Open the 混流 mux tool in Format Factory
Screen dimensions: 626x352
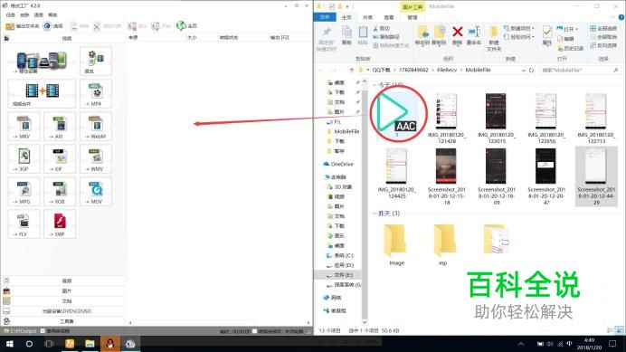coord(95,61)
